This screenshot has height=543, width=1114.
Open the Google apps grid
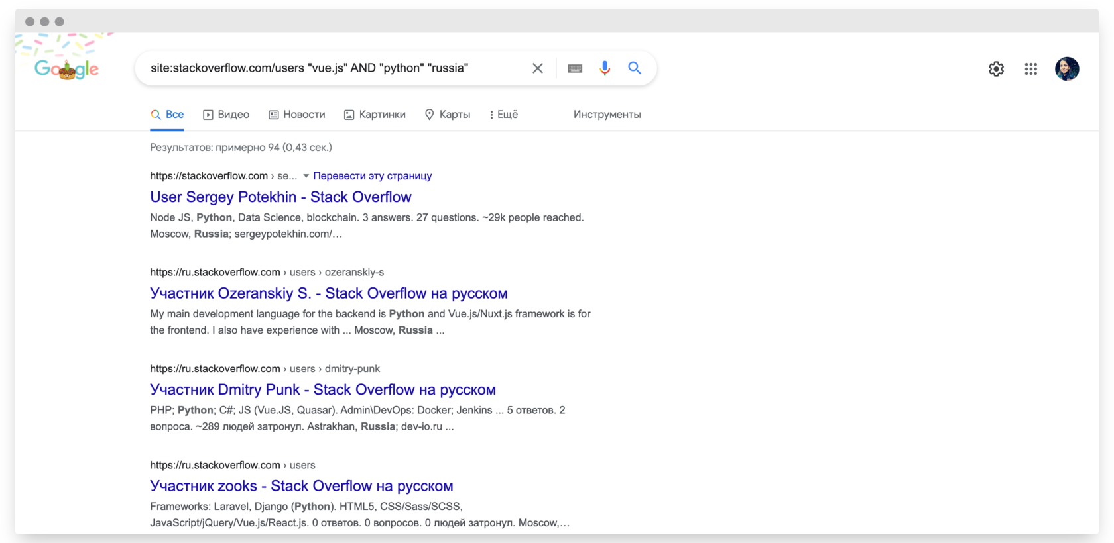pyautogui.click(x=1030, y=69)
